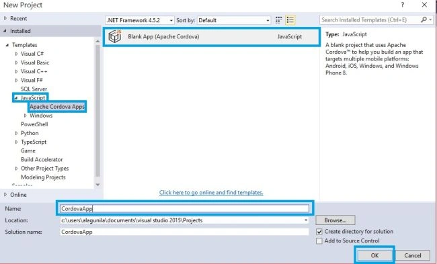Click the Name field containing CordovaApp
This screenshot has width=437, height=264.
tap(184, 209)
